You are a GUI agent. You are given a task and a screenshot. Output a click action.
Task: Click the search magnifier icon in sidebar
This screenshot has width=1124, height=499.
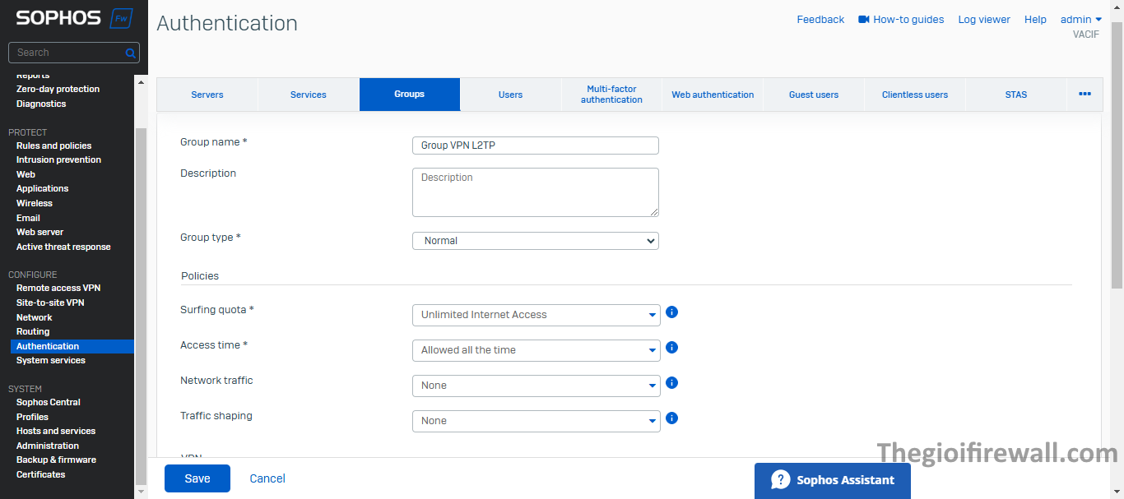[x=130, y=53]
